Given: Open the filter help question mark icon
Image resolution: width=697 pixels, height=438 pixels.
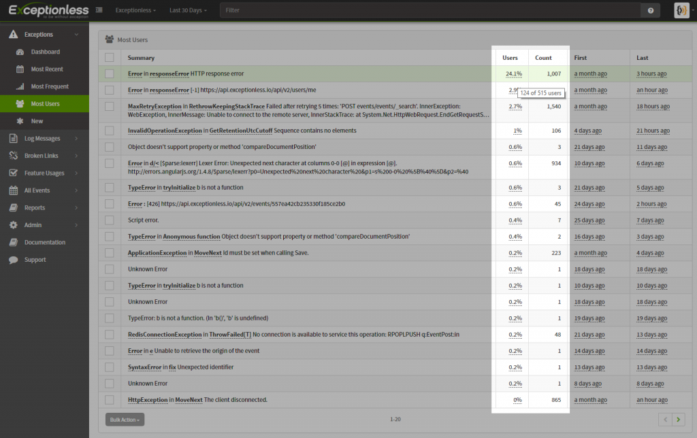Looking at the screenshot, I should [650, 10].
